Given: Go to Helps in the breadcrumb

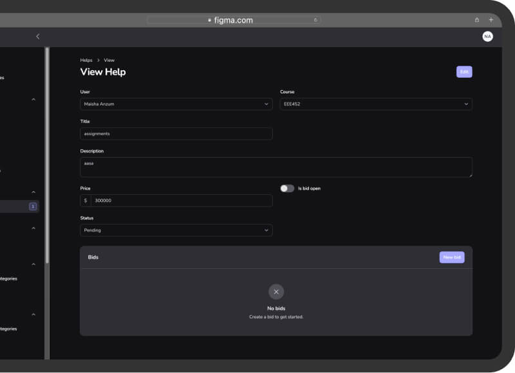Looking at the screenshot, I should point(86,60).
